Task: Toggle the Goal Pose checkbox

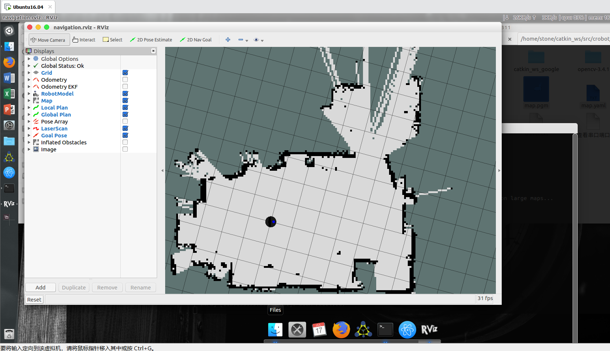Action: point(125,136)
